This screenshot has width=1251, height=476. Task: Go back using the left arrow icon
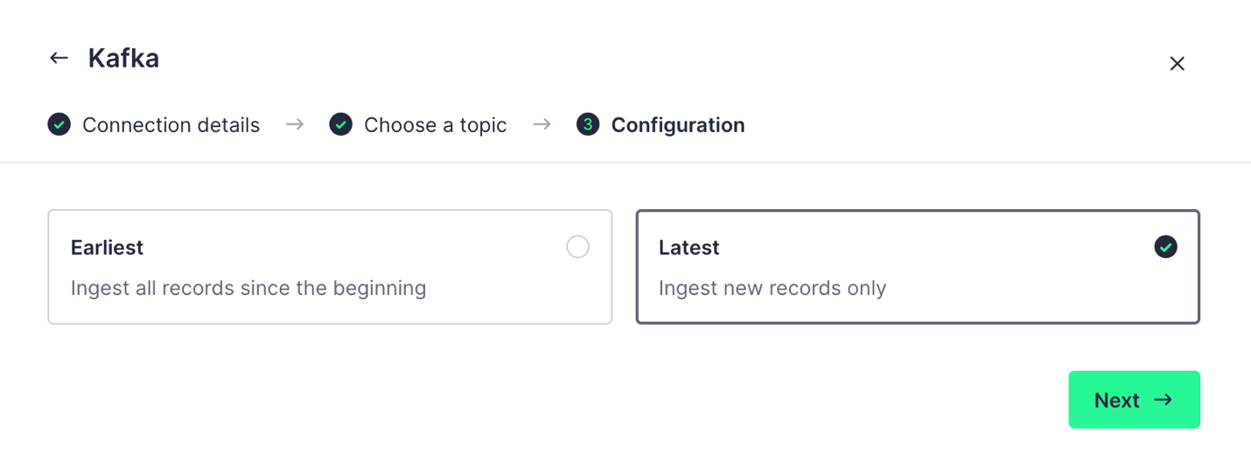(59, 59)
